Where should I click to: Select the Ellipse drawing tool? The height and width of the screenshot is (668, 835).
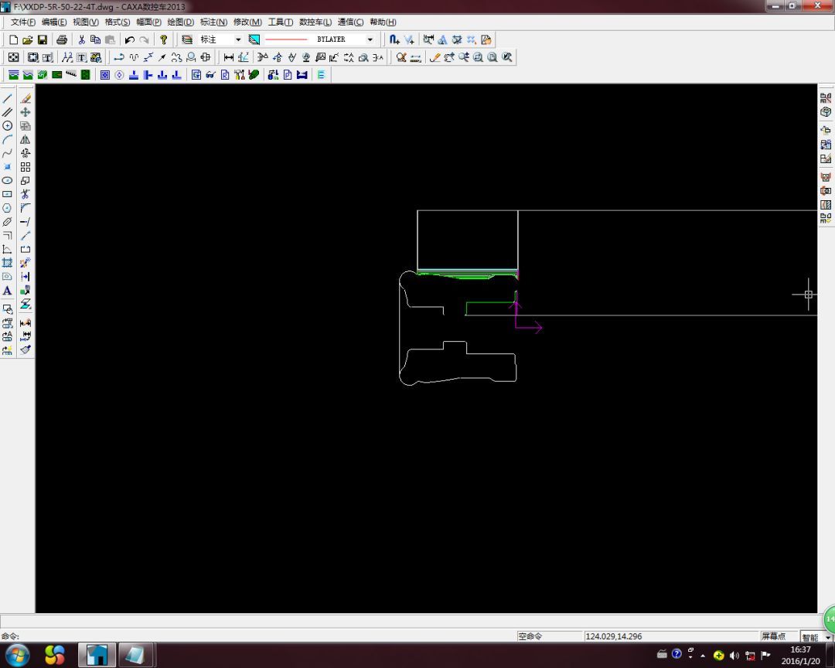tap(8, 180)
